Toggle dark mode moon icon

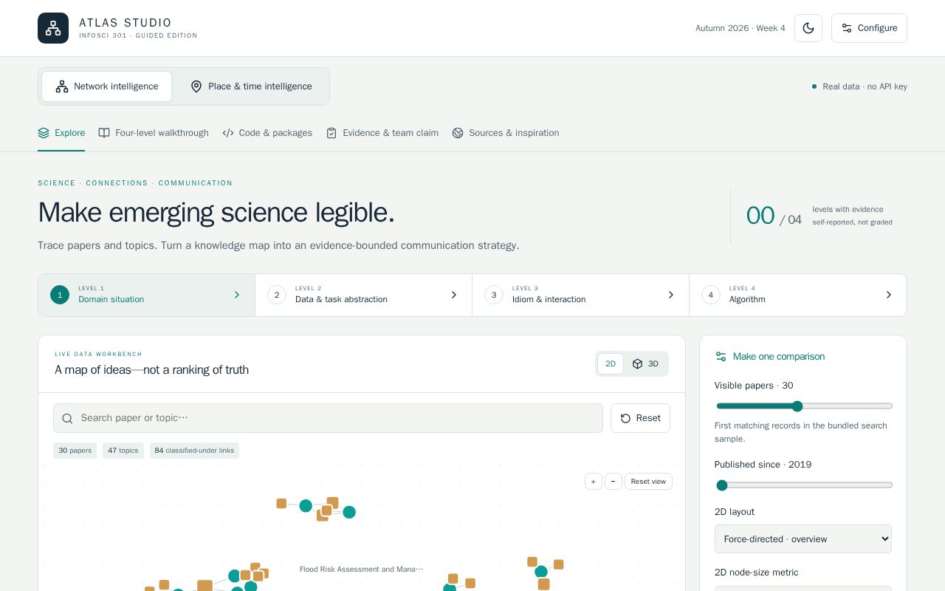coord(808,28)
